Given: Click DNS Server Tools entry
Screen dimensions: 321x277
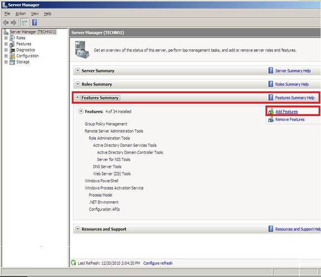Looking at the screenshot, I should point(107,167).
